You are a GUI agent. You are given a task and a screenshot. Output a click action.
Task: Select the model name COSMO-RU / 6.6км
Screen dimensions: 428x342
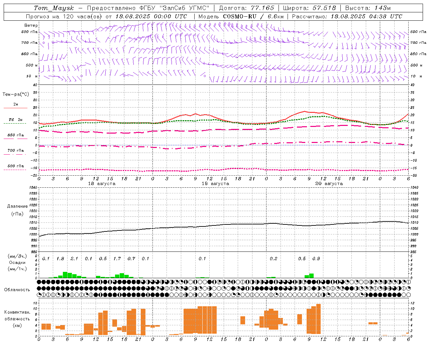point(253,16)
